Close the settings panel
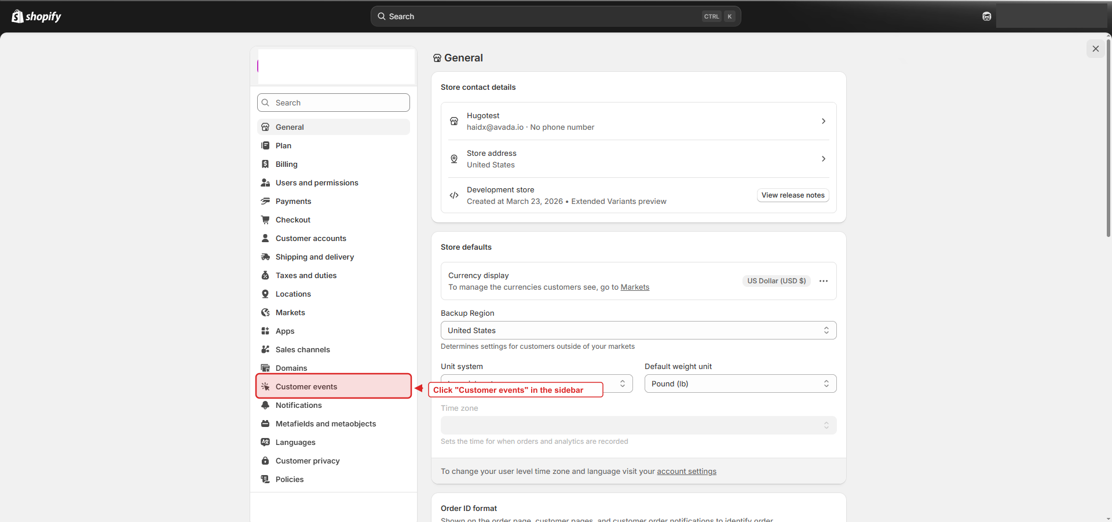Image resolution: width=1112 pixels, height=522 pixels. pos(1096,49)
